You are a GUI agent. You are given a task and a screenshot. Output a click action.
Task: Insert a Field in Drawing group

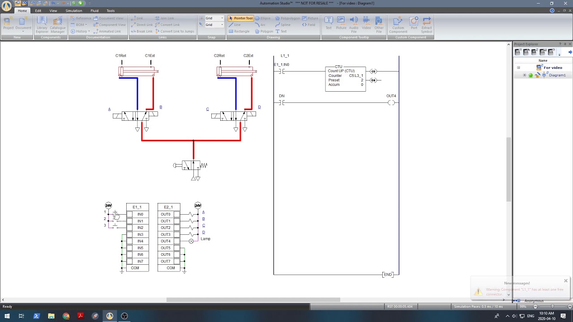click(x=308, y=25)
